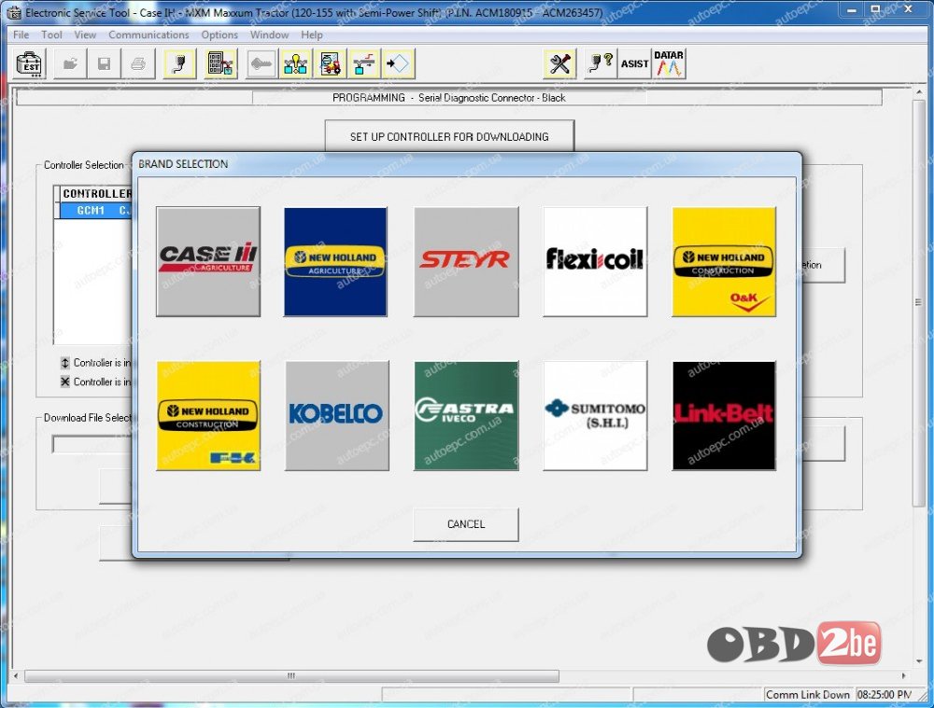Image resolution: width=934 pixels, height=708 pixels.
Task: Open the DATAR toolbar button
Action: [669, 63]
